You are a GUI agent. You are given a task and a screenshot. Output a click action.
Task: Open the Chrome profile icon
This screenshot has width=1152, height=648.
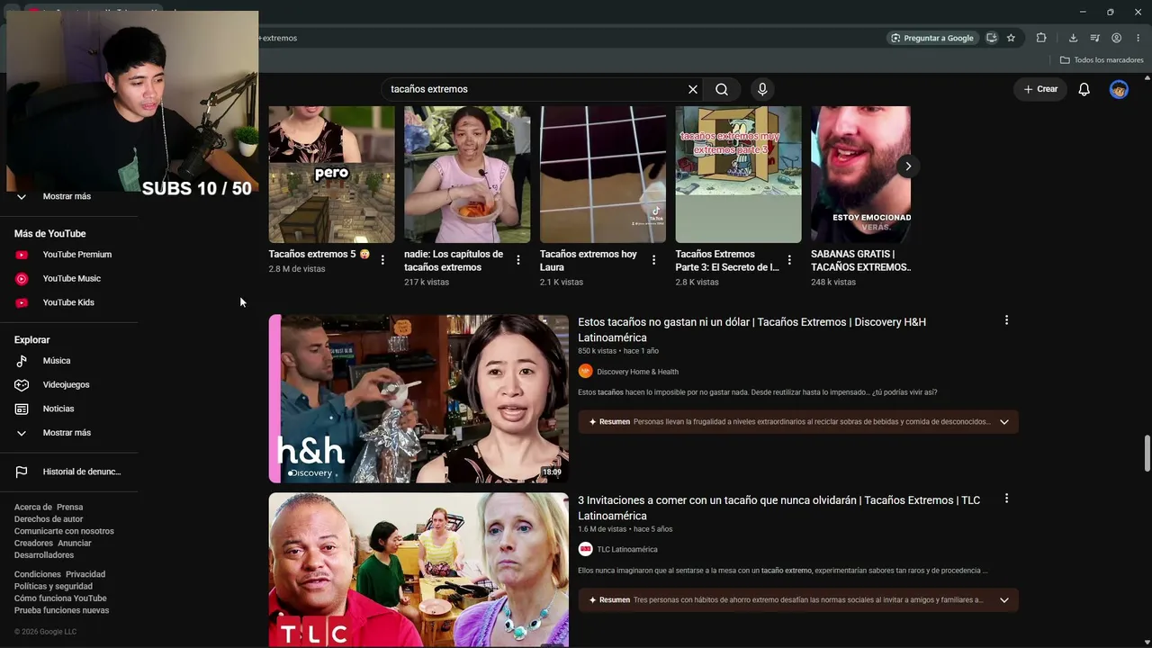click(x=1116, y=38)
